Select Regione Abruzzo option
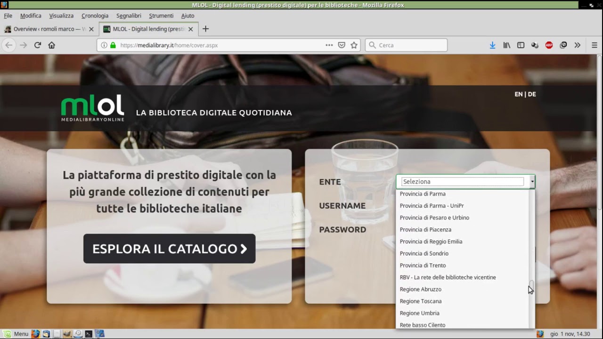This screenshot has width=603, height=339. pos(463,289)
